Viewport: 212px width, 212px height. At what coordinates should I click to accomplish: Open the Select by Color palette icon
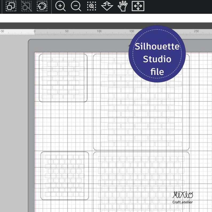(42, 6)
